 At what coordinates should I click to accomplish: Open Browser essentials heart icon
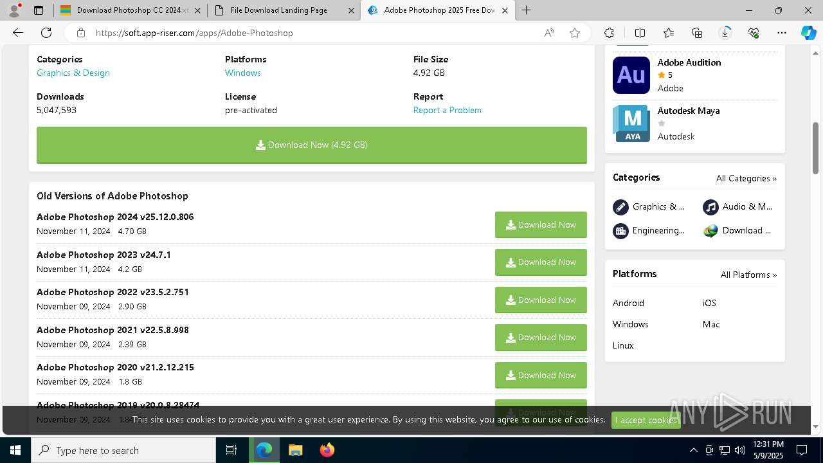click(x=754, y=33)
